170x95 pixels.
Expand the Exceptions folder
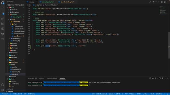(x=16, y=12)
